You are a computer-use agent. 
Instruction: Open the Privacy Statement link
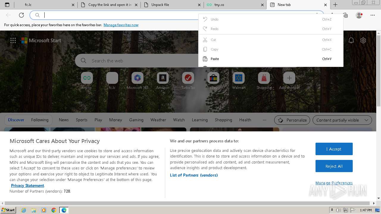click(27, 185)
